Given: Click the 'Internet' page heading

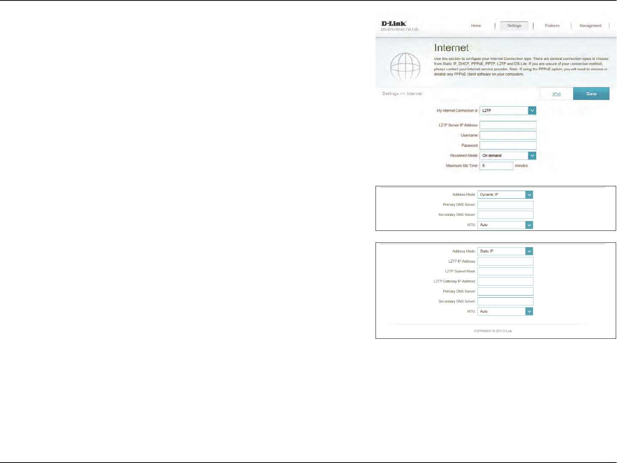Looking at the screenshot, I should pyautogui.click(x=451, y=48).
